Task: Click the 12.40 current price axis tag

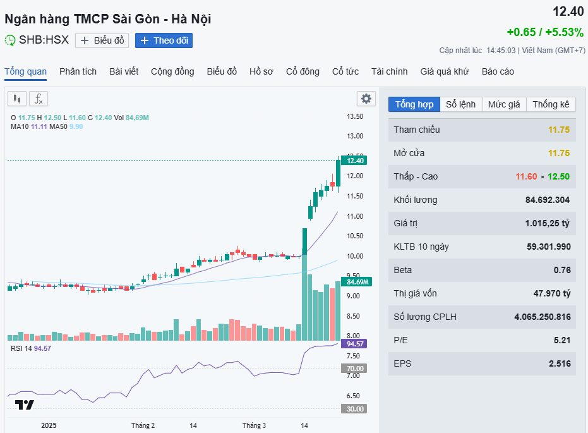Action: click(x=354, y=161)
